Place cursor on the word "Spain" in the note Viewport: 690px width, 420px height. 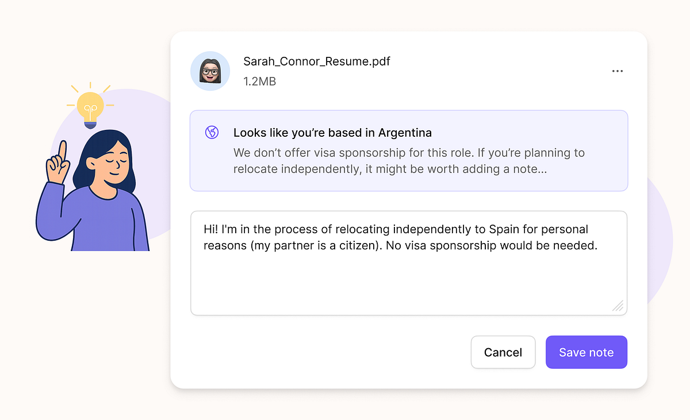click(504, 229)
